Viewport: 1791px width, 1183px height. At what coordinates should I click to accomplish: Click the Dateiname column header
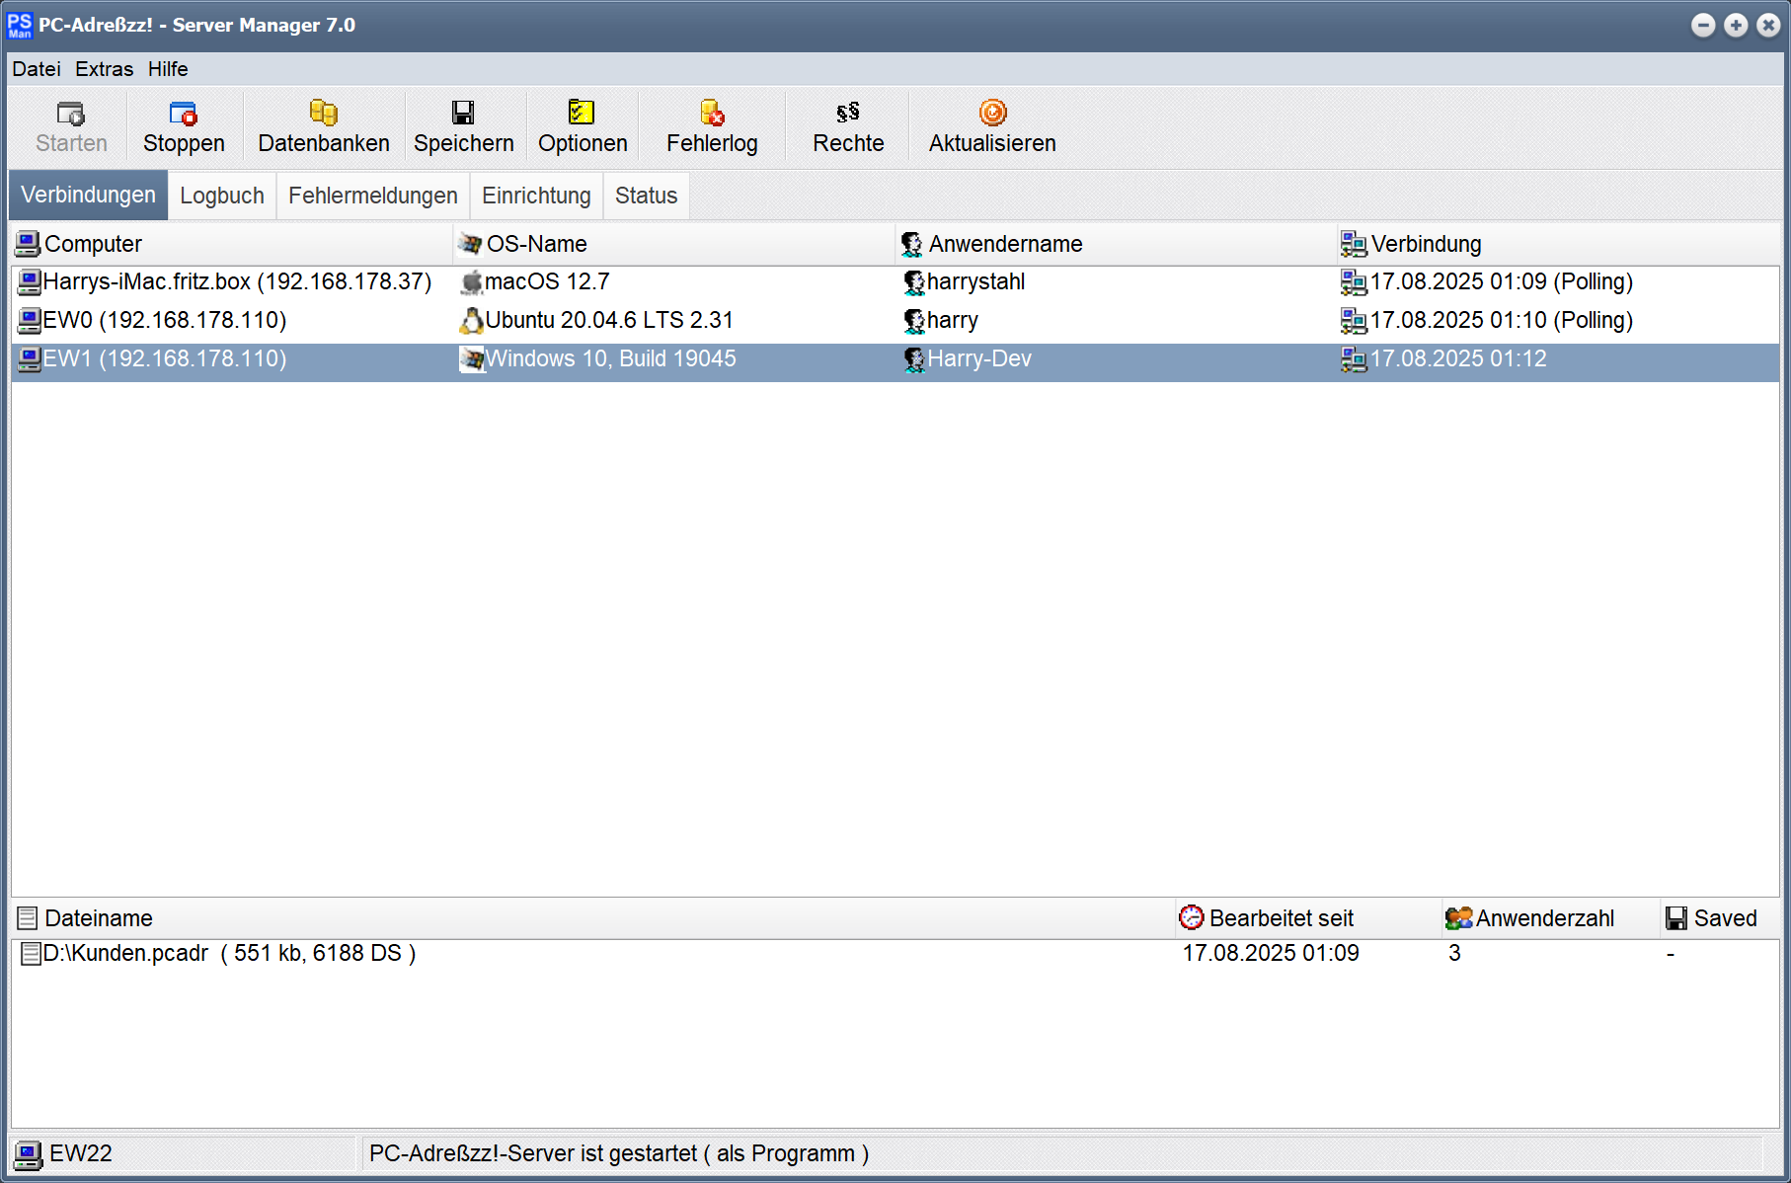592,918
